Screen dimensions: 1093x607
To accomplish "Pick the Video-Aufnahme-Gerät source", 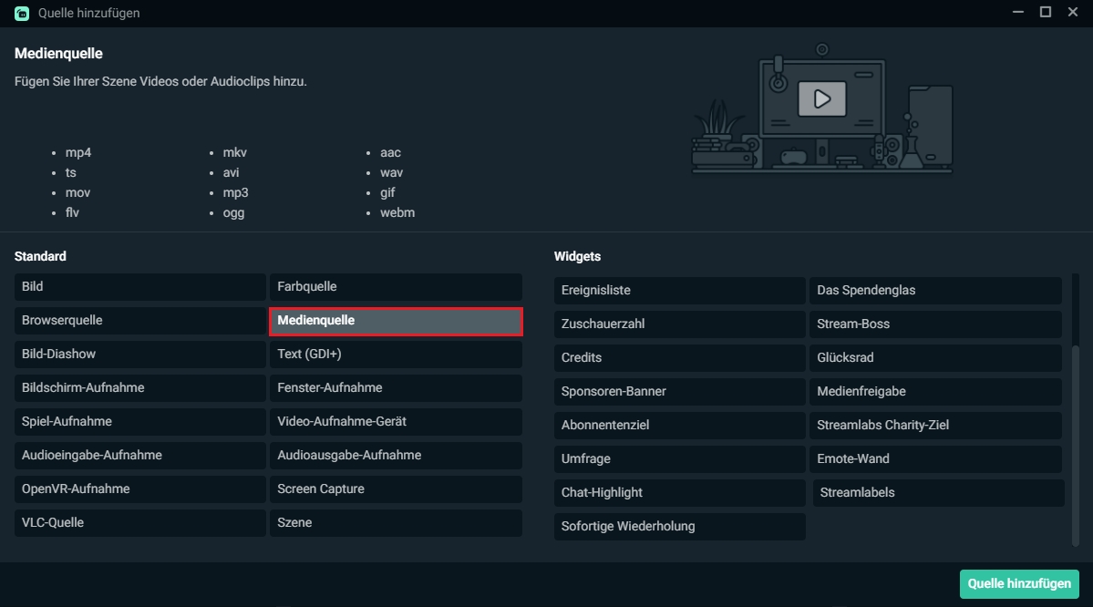I will pyautogui.click(x=396, y=421).
